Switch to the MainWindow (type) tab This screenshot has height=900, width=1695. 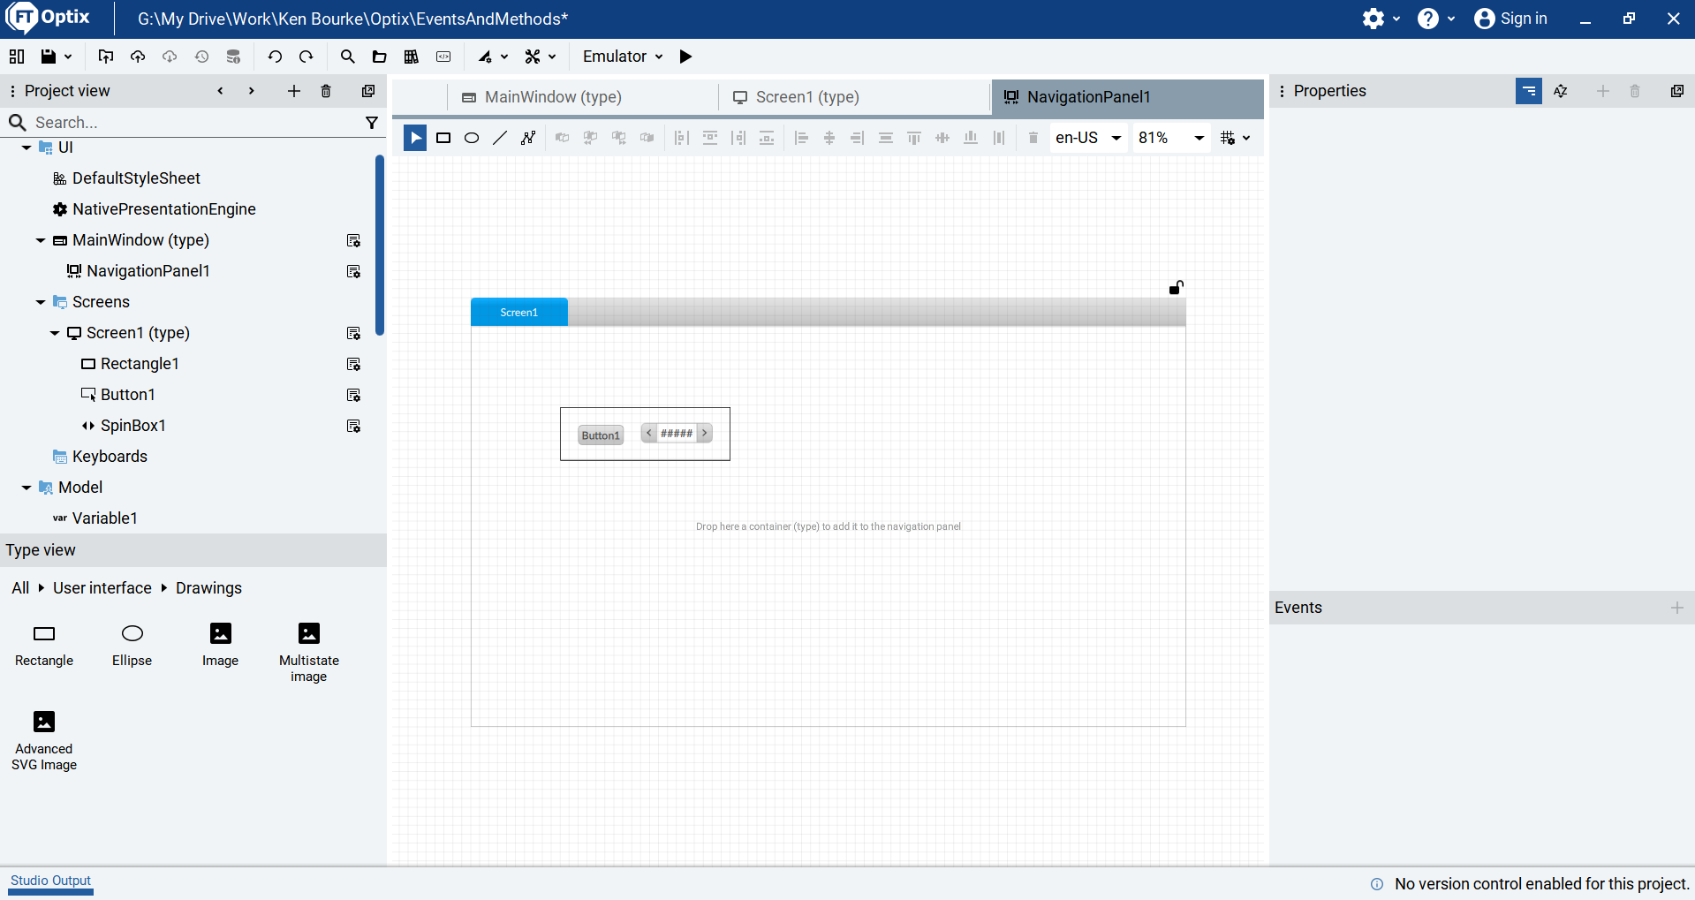[x=554, y=97]
